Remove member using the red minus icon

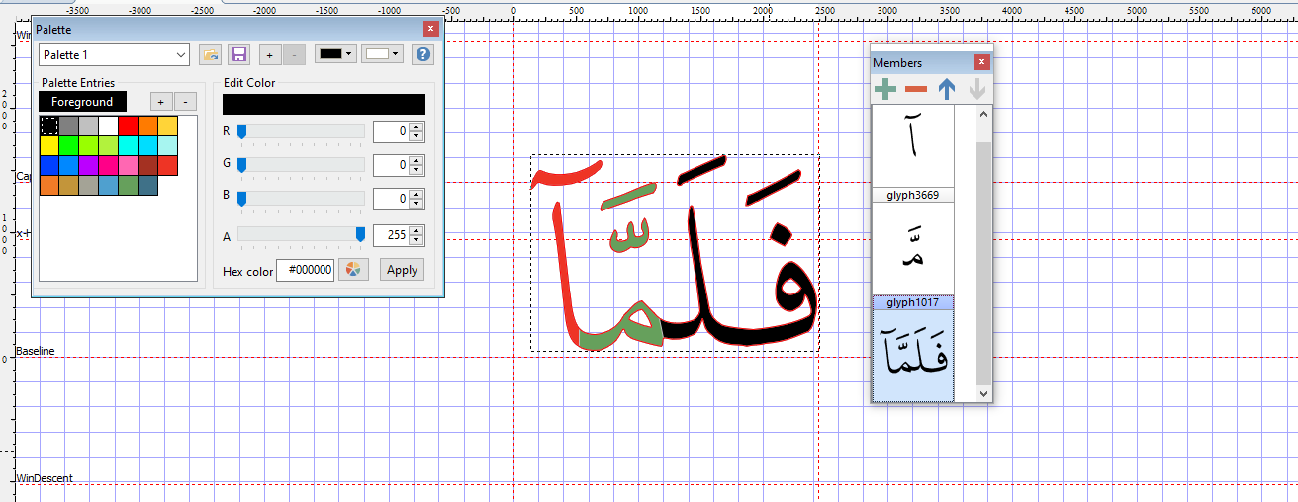pos(916,90)
